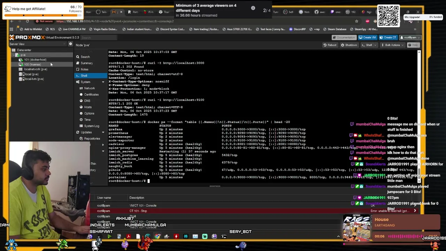Click the Shutdown button
The width and height of the screenshot is (446, 251).
(x=349, y=45)
